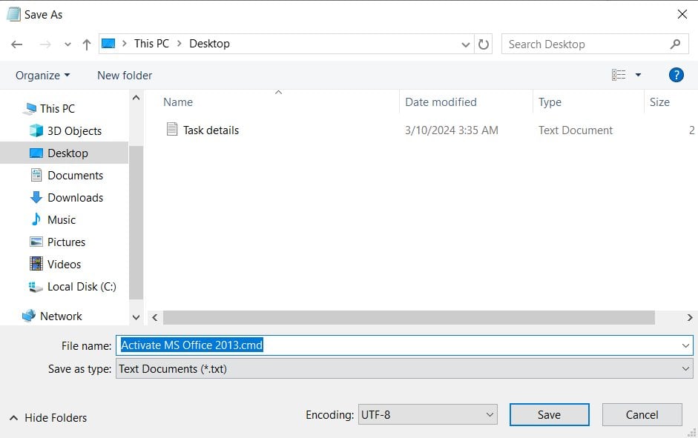Select This PC in the navigation tree
Viewport: 698px width, 438px height.
pyautogui.click(x=57, y=108)
